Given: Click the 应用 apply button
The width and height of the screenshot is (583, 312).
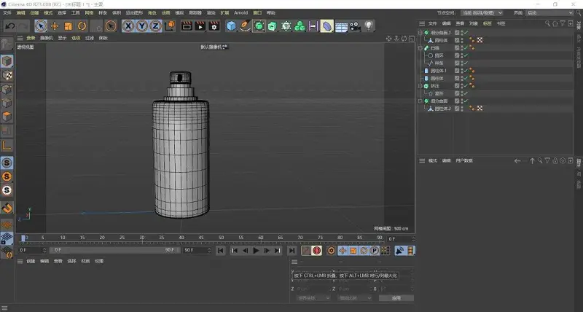Looking at the screenshot, I should click(x=396, y=298).
